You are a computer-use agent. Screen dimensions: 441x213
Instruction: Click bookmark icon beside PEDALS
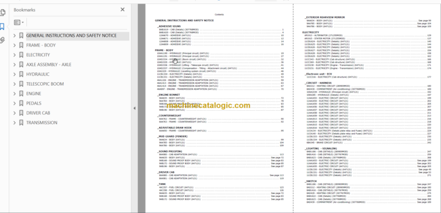21,103
